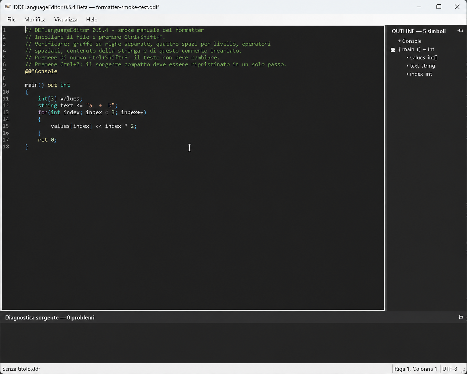Select Console in the outline tree
Image resolution: width=467 pixels, height=374 pixels.
tap(410, 41)
